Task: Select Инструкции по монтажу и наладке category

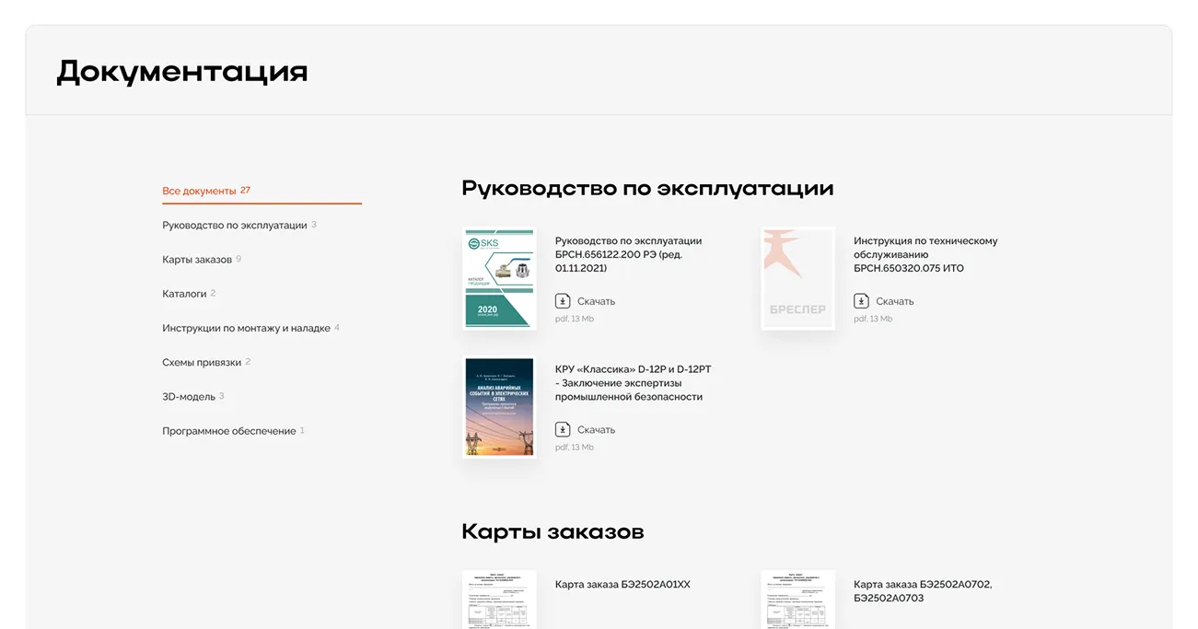Action: tap(246, 328)
